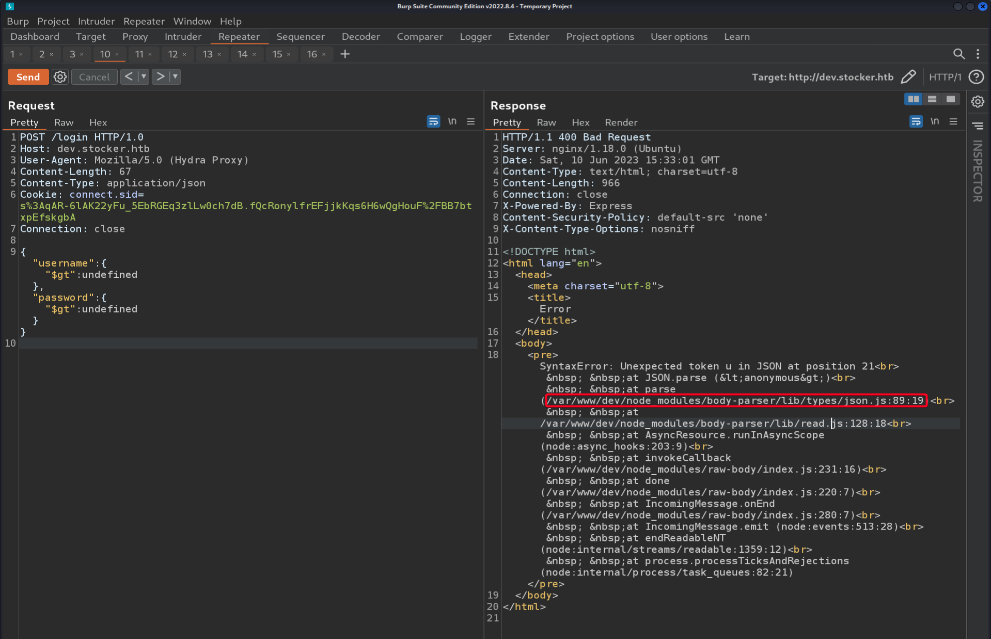
Task: Switch to the Decoder tool tab
Action: (360, 37)
